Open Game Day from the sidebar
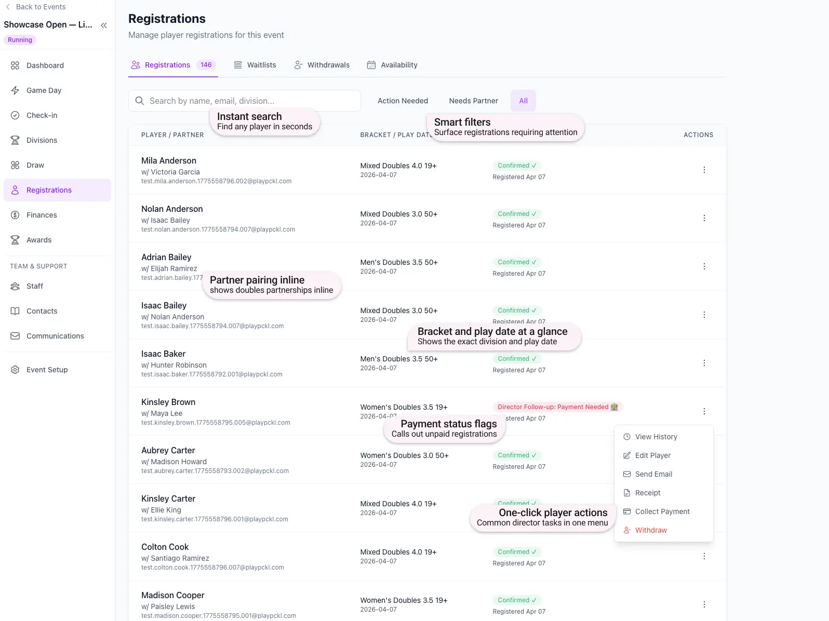This screenshot has height=621, width=829. (x=44, y=90)
